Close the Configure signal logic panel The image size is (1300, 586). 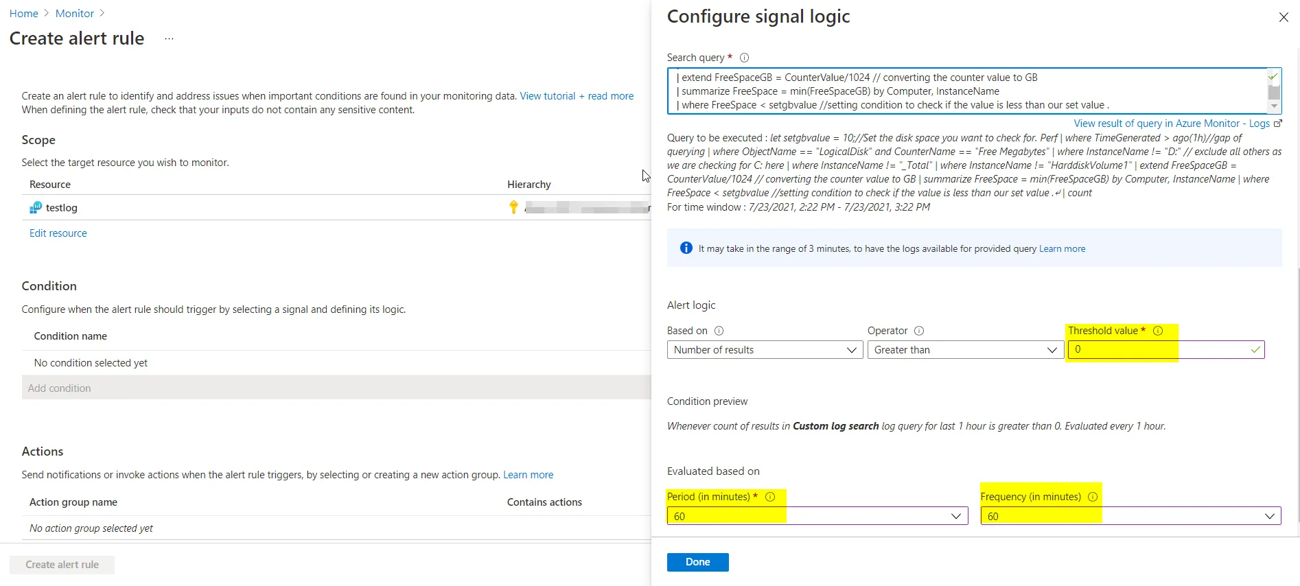tap(1284, 17)
